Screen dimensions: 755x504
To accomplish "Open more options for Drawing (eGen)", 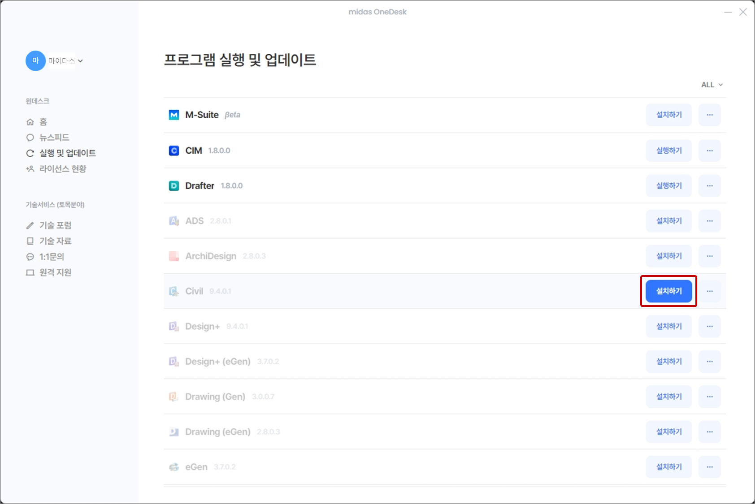I will 710,432.
